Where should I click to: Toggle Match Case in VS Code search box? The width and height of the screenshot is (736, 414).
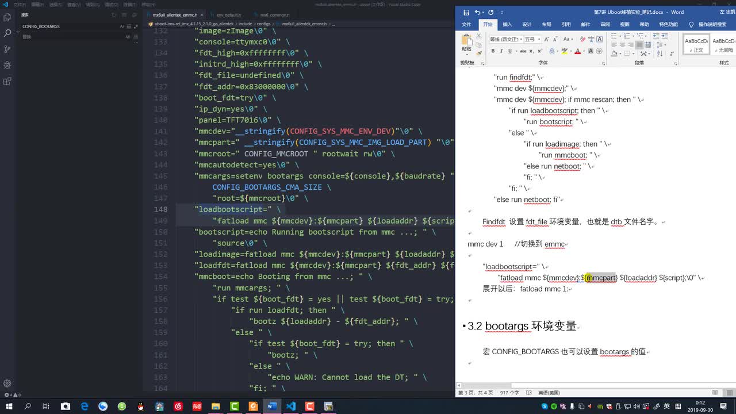(122, 26)
